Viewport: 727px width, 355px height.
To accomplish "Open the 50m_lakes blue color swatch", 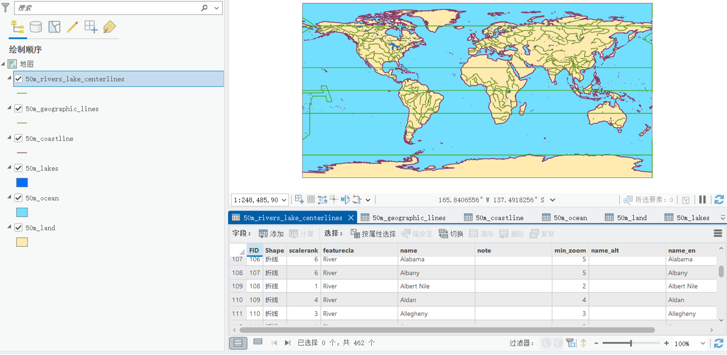I will click(x=22, y=183).
